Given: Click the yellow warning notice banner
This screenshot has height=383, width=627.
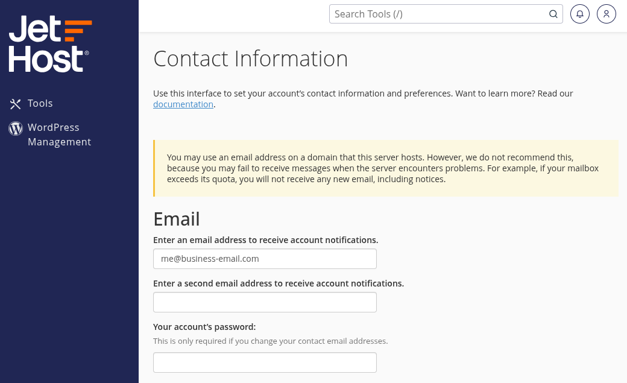Looking at the screenshot, I should pos(386,168).
